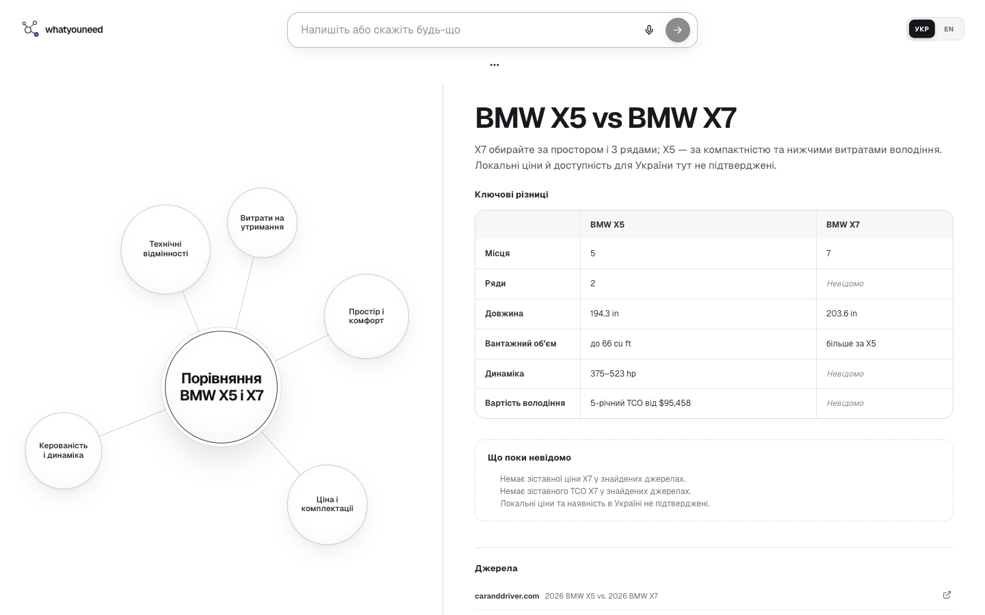This screenshot has width=985, height=615.
Task: Select the Вантажний об'єм row label
Action: click(x=521, y=344)
